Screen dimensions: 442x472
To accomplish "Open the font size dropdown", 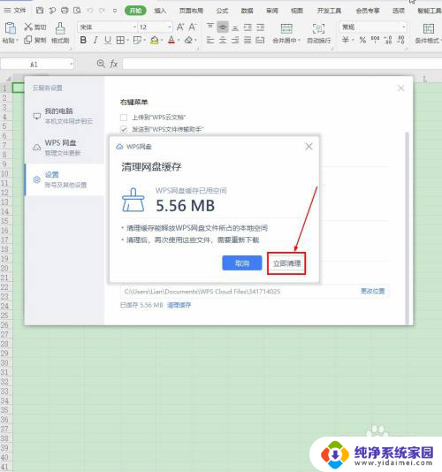I will click(x=170, y=27).
